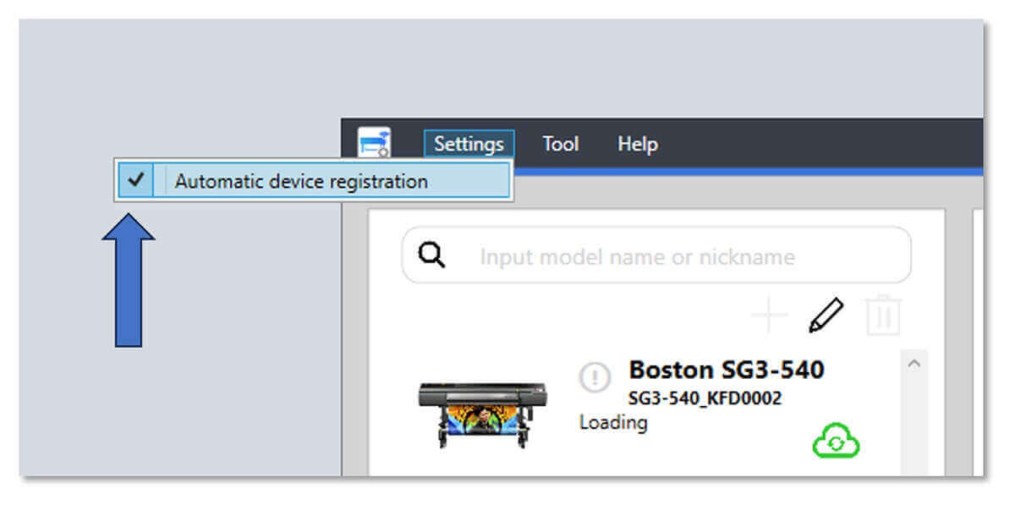Click the magnifying glass search icon
The width and height of the screenshot is (1015, 505).
point(431,255)
